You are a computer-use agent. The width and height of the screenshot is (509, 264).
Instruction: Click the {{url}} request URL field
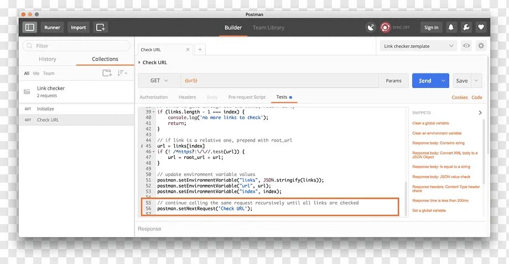click(x=279, y=81)
